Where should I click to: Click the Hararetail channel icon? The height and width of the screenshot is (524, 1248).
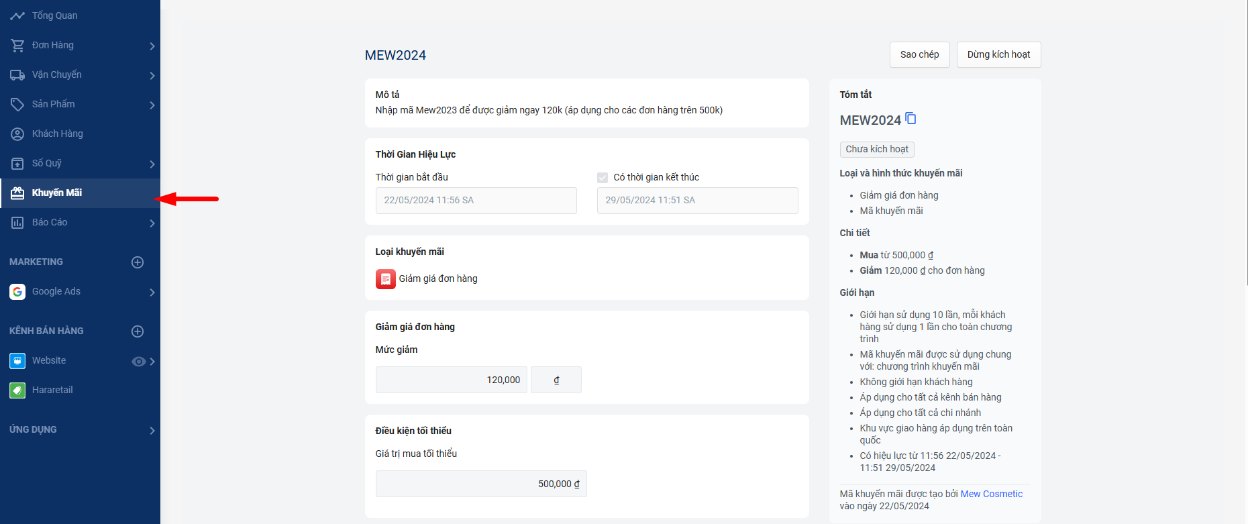(17, 390)
